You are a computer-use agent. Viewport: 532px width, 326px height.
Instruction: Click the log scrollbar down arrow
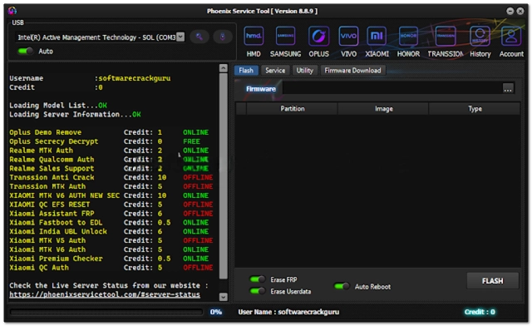click(224, 297)
